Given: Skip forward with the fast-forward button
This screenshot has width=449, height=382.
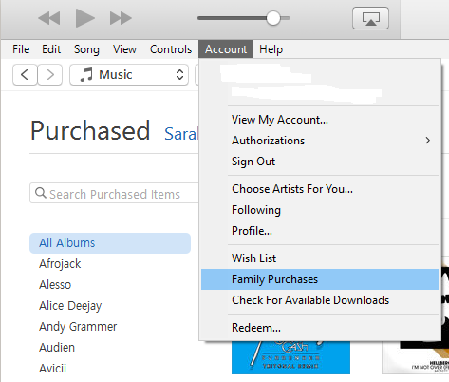Looking at the screenshot, I should point(121,18).
